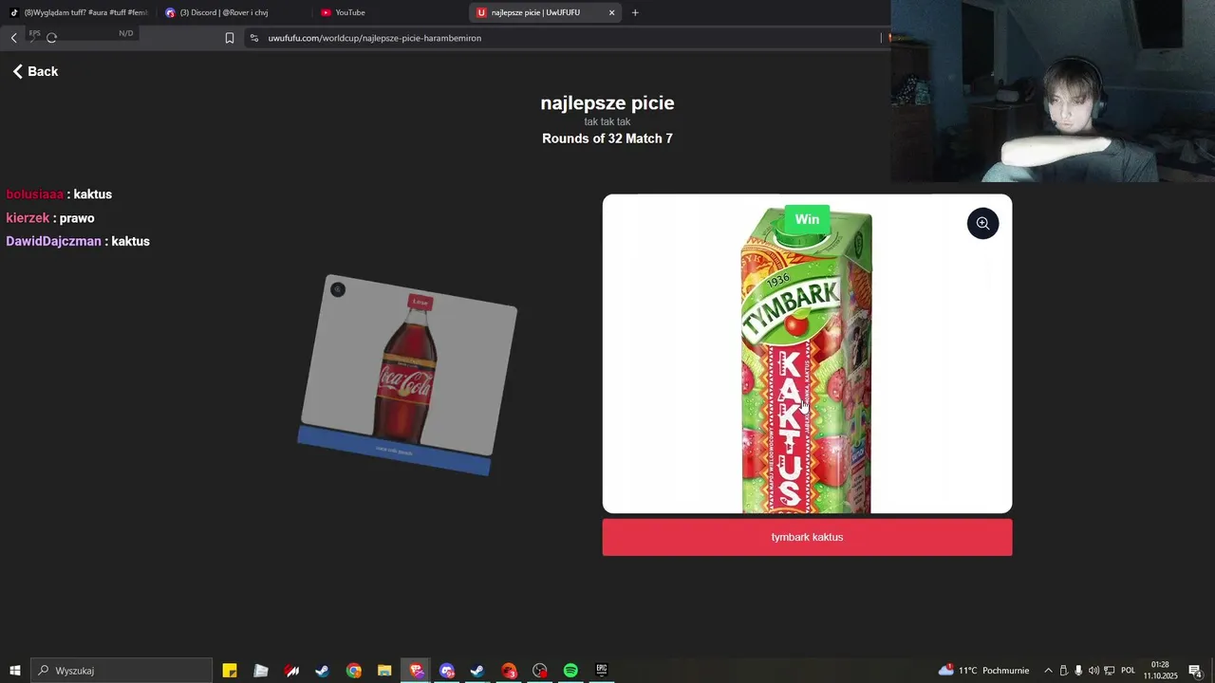Viewport: 1215px width, 683px height.
Task: Click the najlepsze picie heading
Action: (x=607, y=102)
